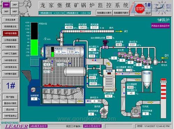Click the drum pressure value 0.08 on the drum
Image resolution: width=174 pixels, height=129 pixels.
click(x=71, y=52)
